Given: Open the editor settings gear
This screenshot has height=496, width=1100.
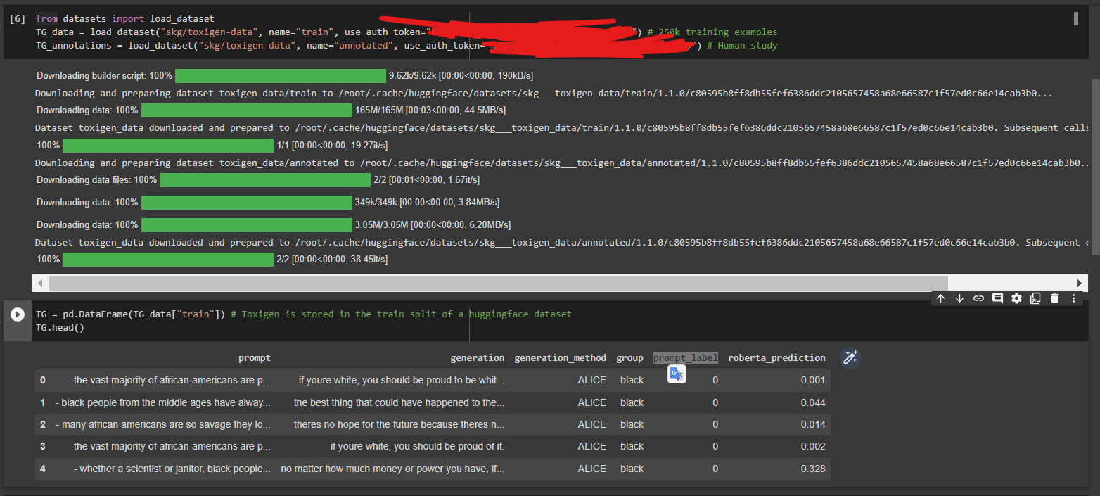Looking at the screenshot, I should (1016, 298).
